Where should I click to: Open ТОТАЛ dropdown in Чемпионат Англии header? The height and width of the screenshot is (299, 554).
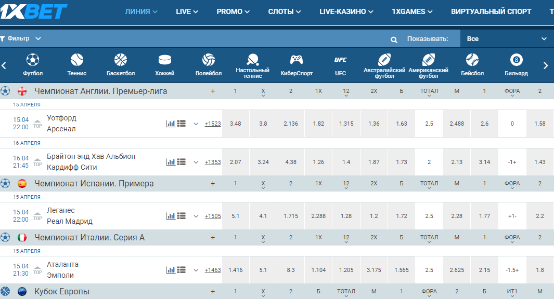[x=429, y=92]
